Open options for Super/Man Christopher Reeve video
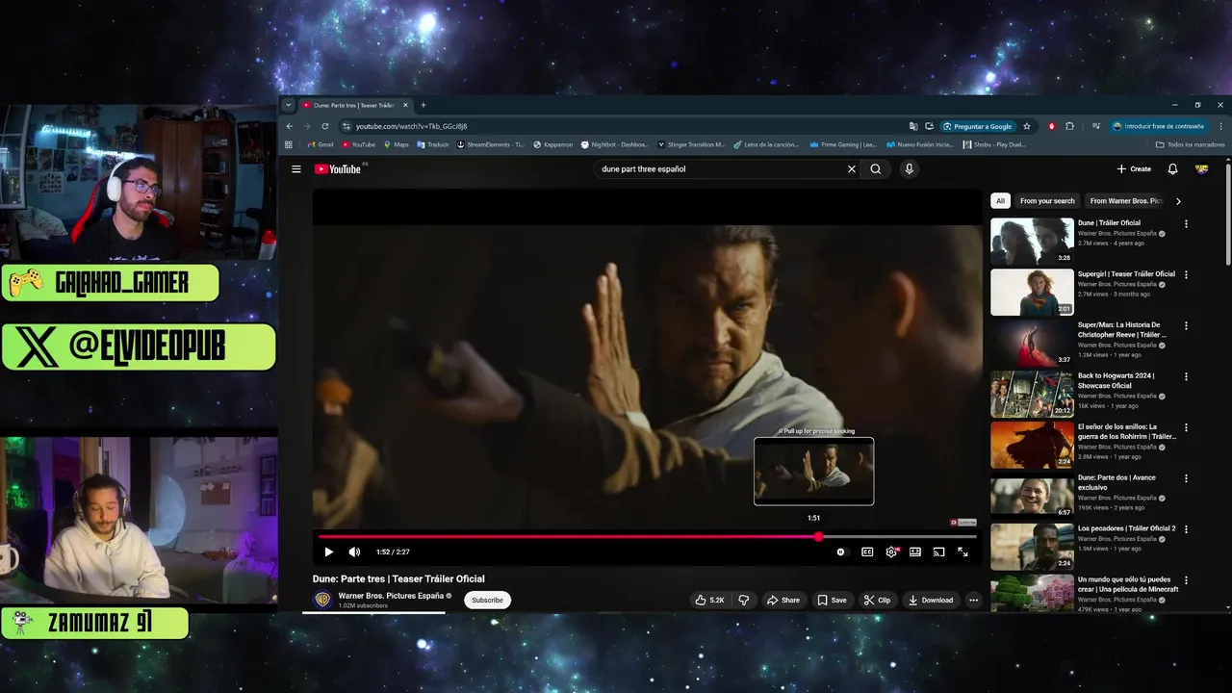Screen dimensions: 1232x693 [x=1186, y=326]
